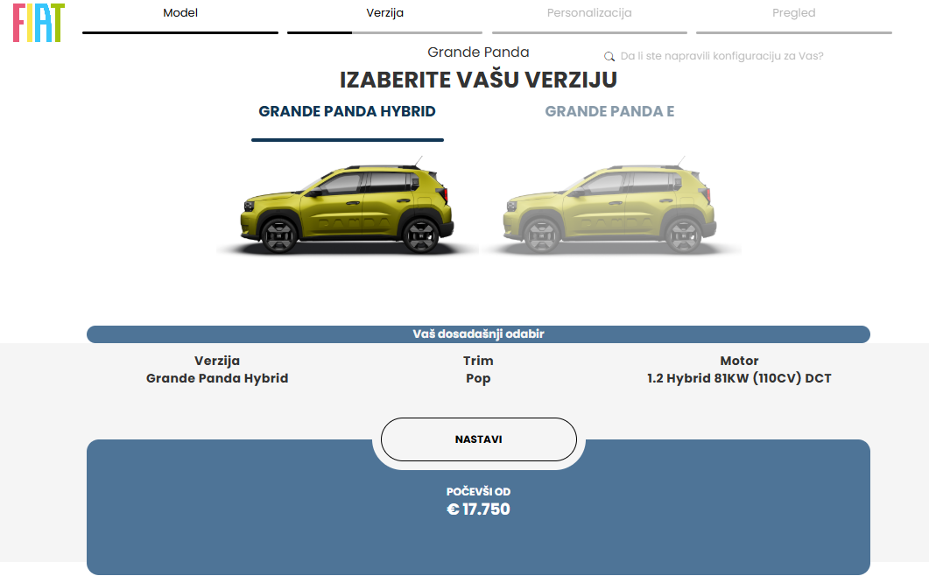
Task: Click the 'IZABERITE VAŠU VERZIJU' heading
Action: pos(478,80)
